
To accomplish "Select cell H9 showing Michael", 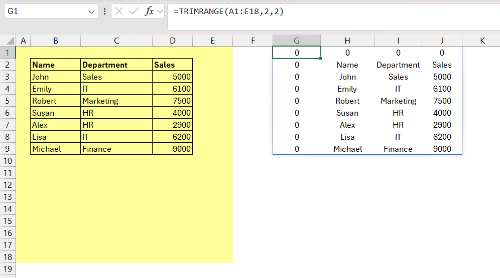I will pos(347,149).
